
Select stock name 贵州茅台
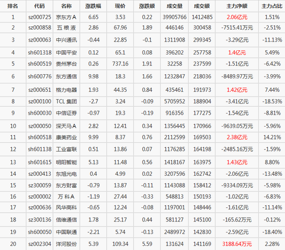(x=66, y=64)
